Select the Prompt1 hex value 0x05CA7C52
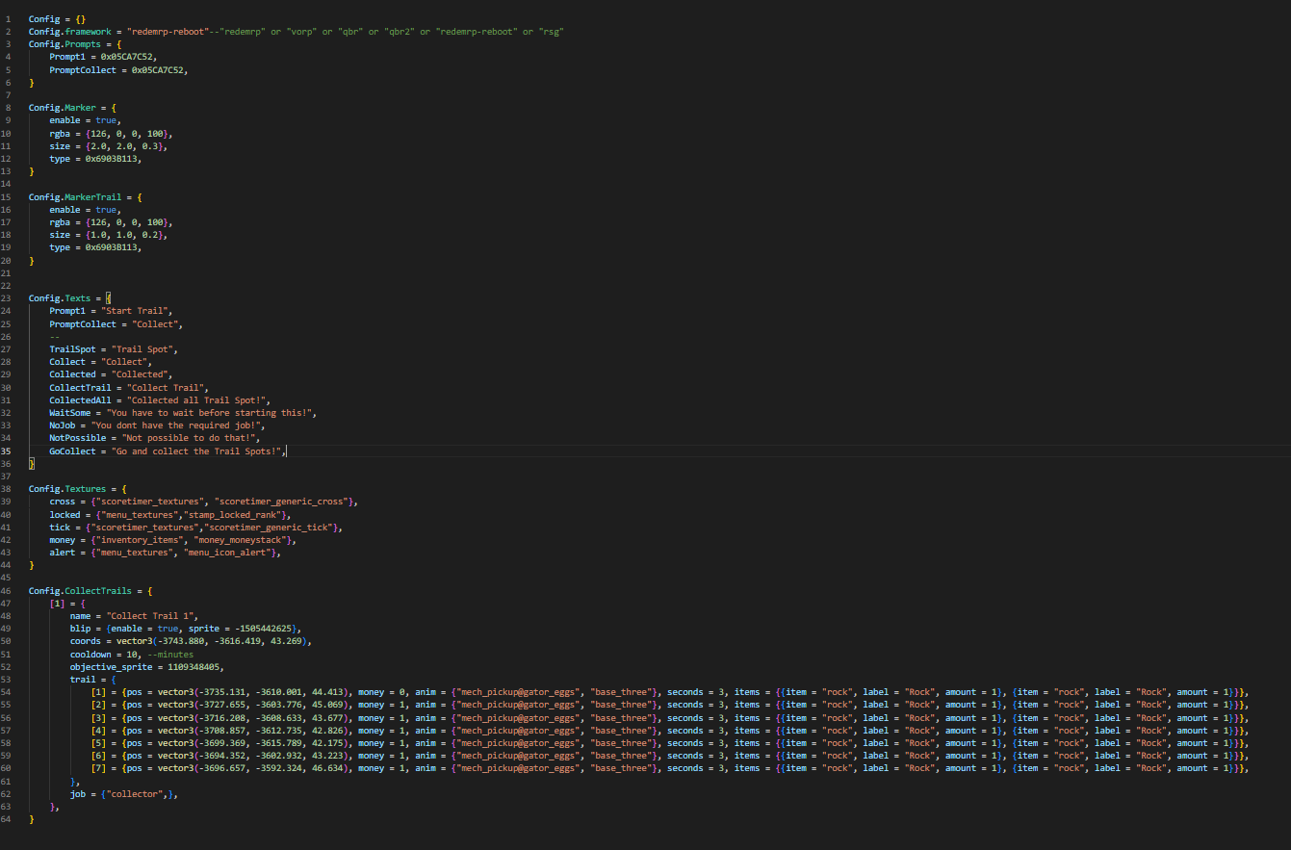The height and width of the screenshot is (850, 1291). tap(127, 56)
